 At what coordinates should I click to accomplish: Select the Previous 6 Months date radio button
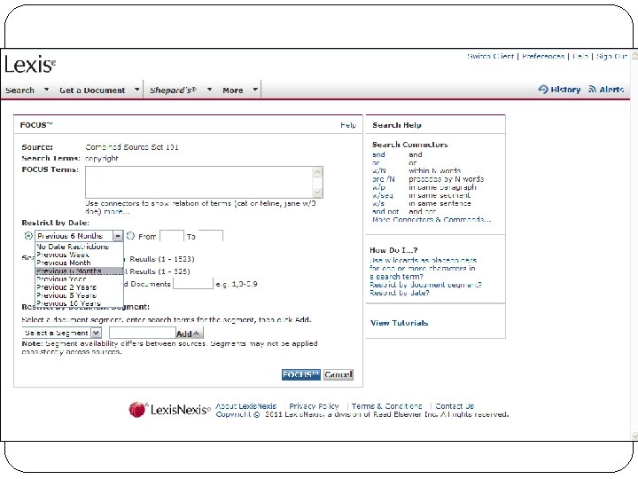tap(28, 235)
